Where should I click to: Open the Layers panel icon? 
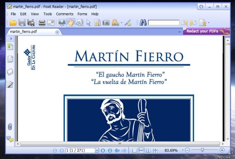[x=10, y=72]
